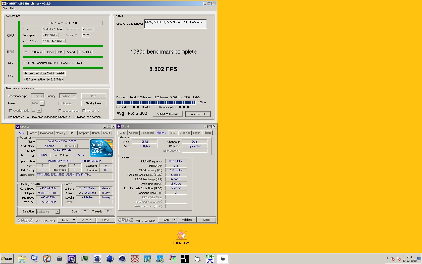Click the muted volume tray icon

pos(393,259)
